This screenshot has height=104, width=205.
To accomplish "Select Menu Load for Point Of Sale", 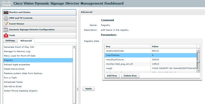I will (x=38, y=56).
